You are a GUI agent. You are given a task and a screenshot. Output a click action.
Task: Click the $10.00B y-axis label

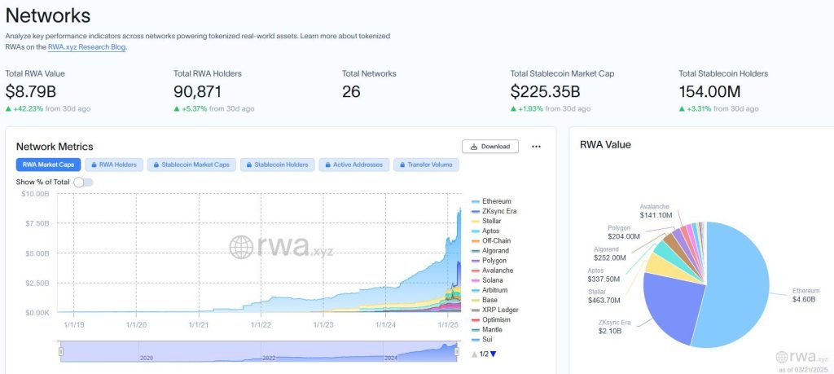[35, 194]
